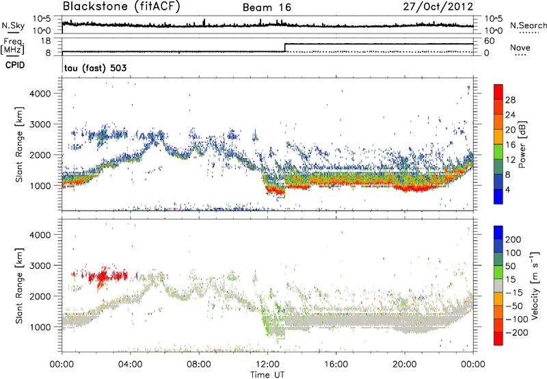Click the 'N.Search' legend label

click(528, 25)
